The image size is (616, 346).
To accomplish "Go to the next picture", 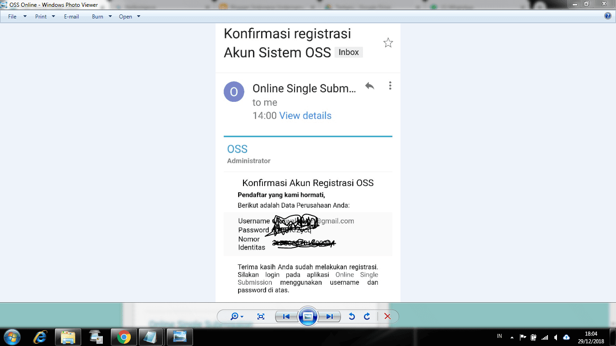I will pyautogui.click(x=330, y=316).
